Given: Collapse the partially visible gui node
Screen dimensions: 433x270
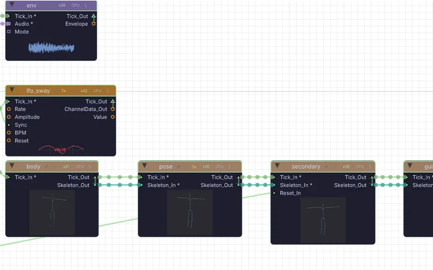Looking at the screenshot, I should click(410, 165).
